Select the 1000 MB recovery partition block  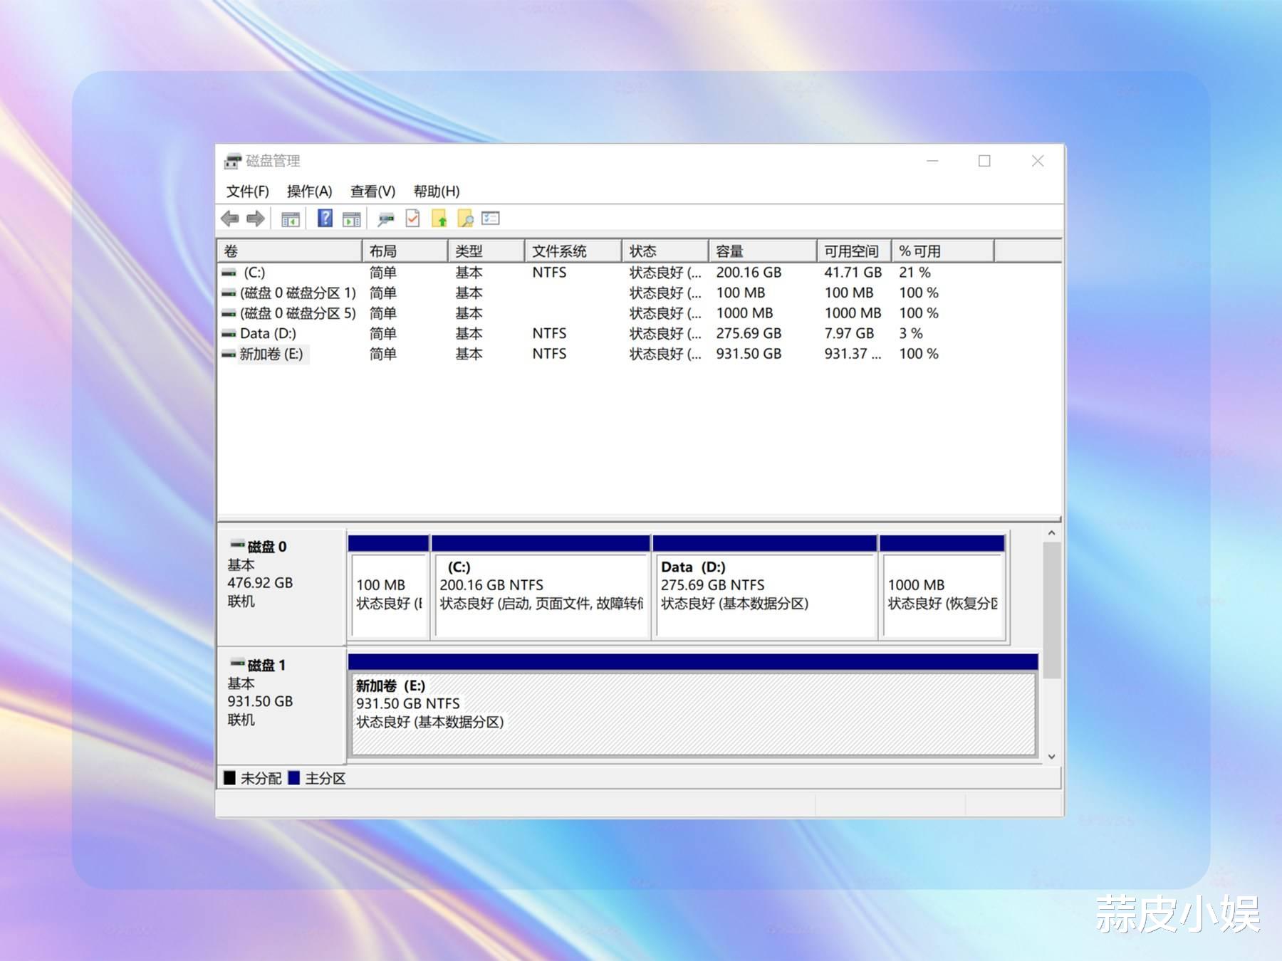click(942, 594)
